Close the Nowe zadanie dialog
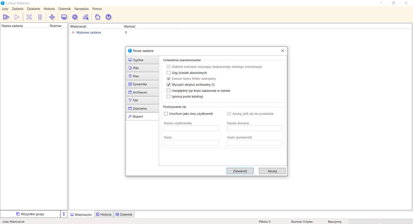The width and height of the screenshot is (413, 224). point(283,51)
